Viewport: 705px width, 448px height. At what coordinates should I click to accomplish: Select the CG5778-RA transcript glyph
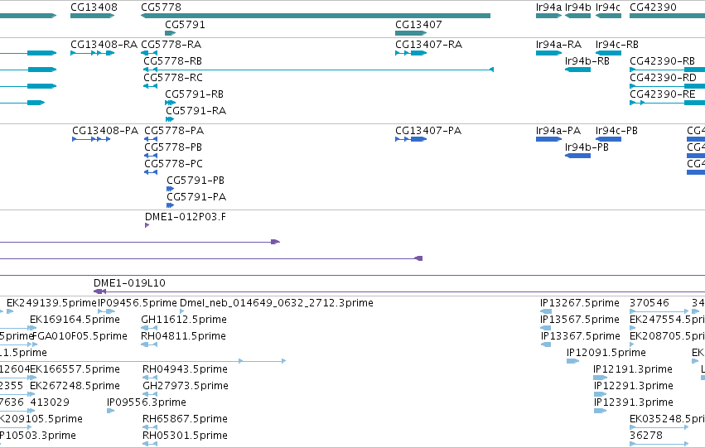[149, 53]
